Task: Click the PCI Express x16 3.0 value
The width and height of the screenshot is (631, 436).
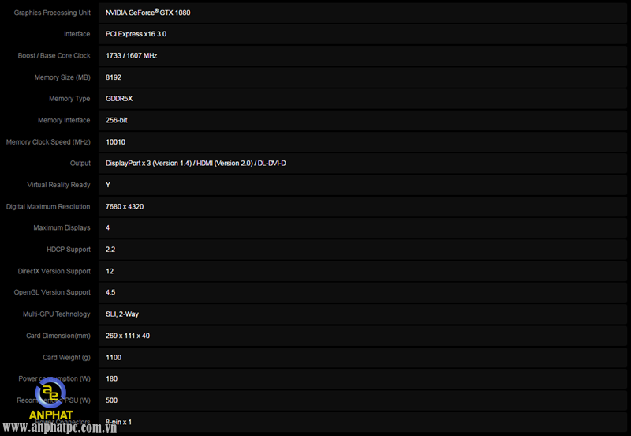Action: (136, 34)
